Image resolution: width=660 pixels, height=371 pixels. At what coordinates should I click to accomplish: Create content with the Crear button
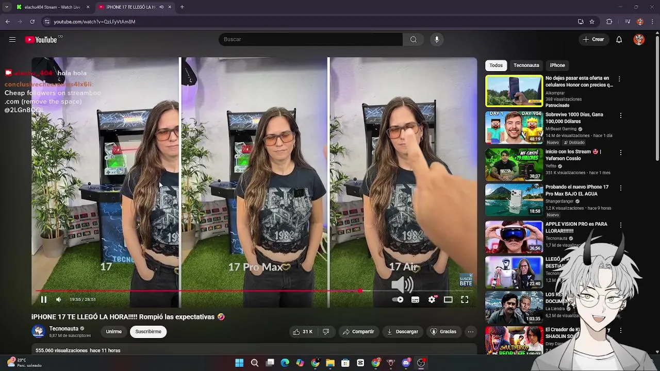tap(593, 40)
